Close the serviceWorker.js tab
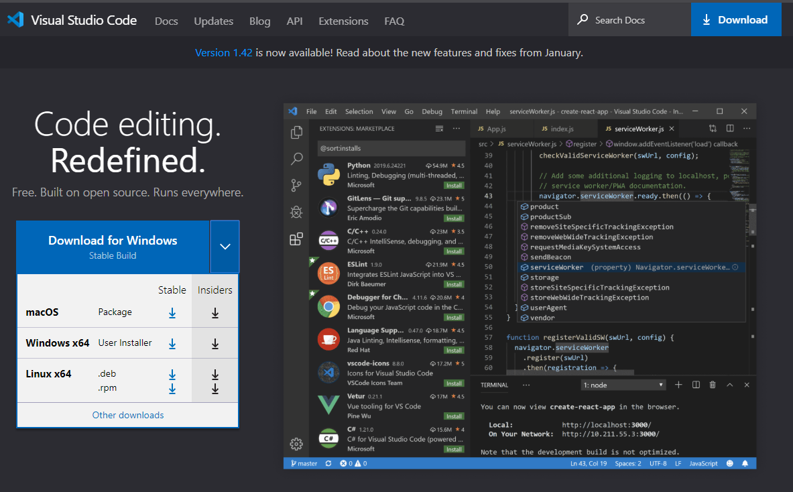The image size is (793, 492). coord(672,129)
